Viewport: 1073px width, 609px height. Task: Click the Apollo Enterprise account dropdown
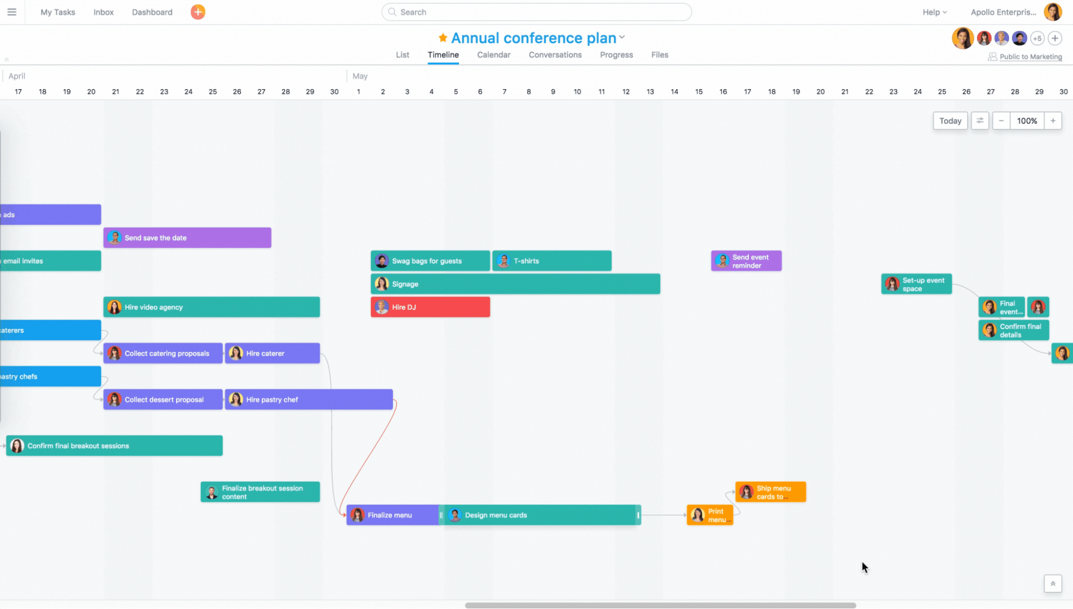pos(1003,12)
